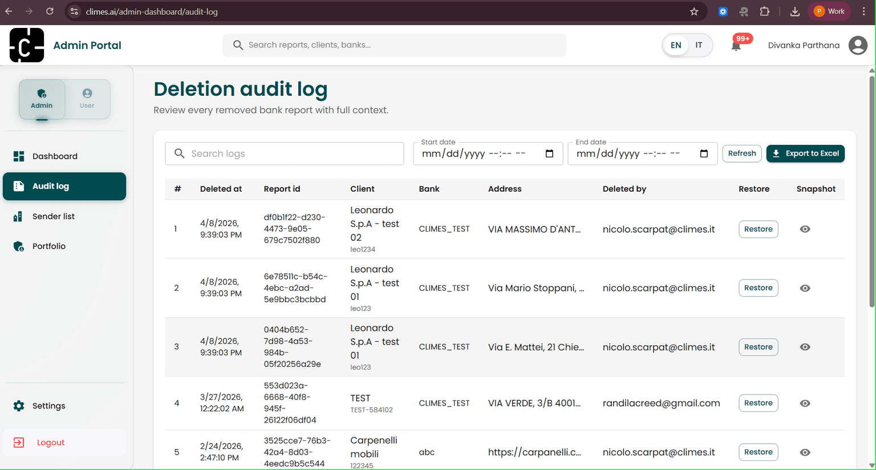Open Sender list in the sidebar
This screenshot has width=876, height=470.
(64, 216)
